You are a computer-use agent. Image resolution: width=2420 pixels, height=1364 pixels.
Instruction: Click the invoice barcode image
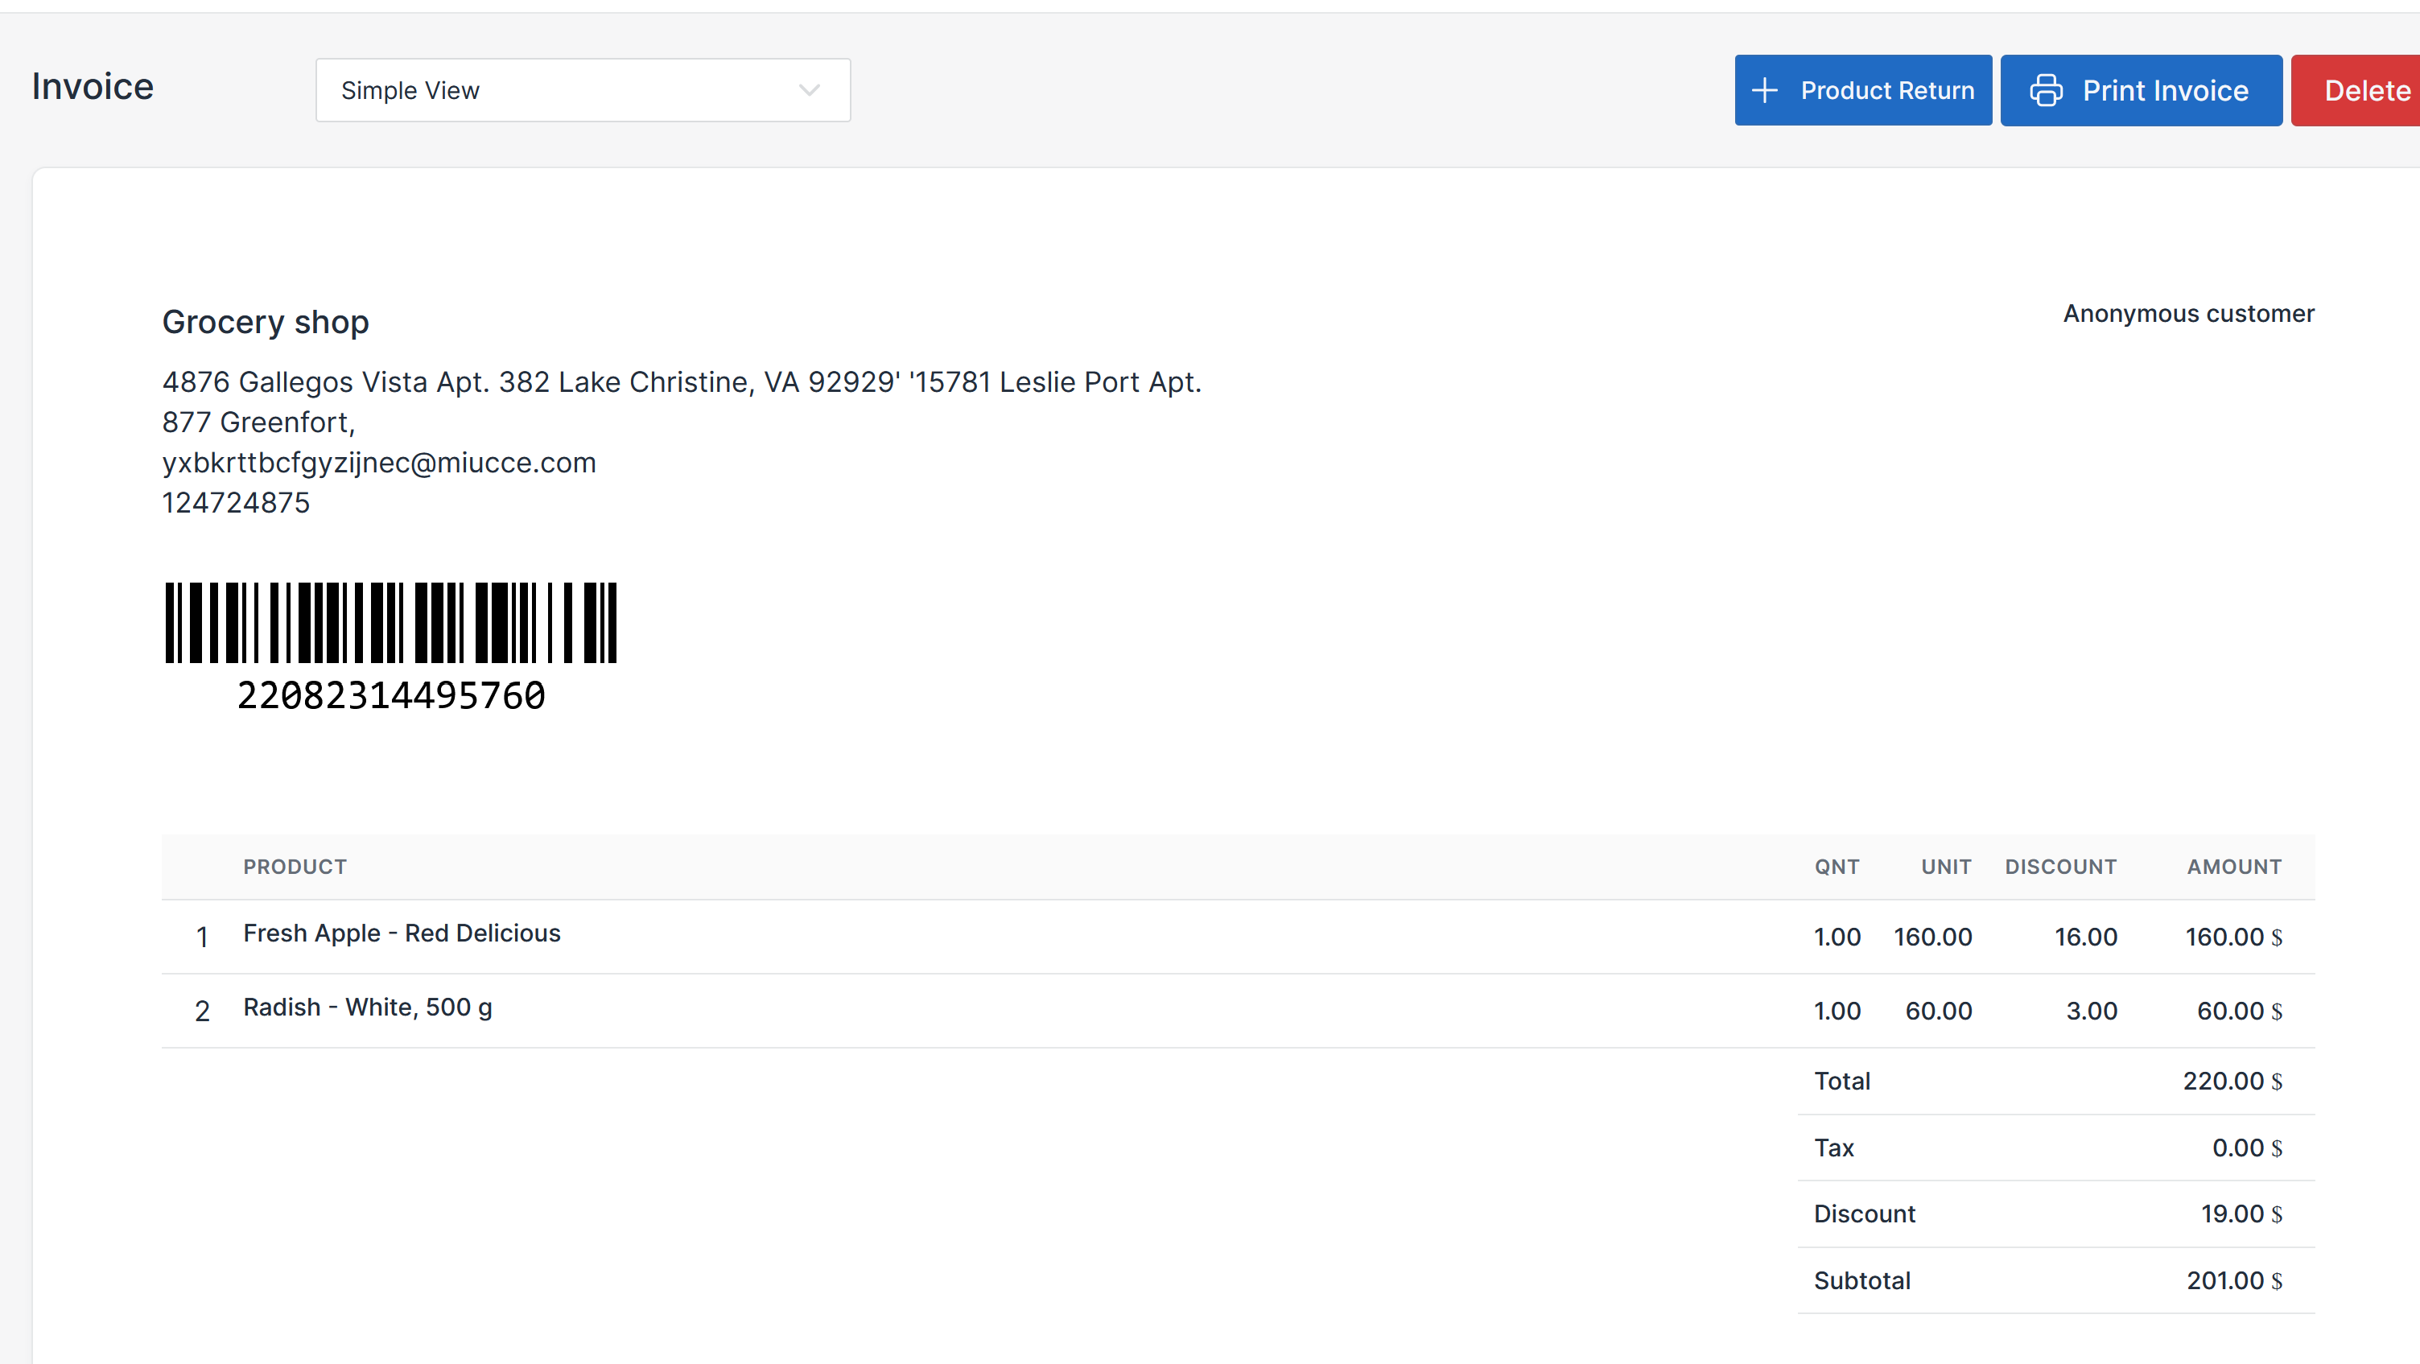pyautogui.click(x=391, y=622)
